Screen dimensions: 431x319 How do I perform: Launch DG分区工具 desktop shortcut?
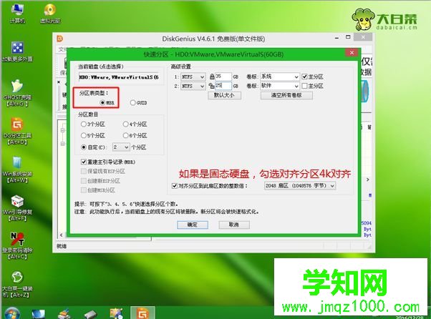pyautogui.click(x=17, y=131)
